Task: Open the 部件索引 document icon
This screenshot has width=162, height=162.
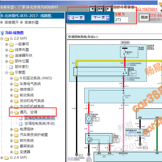Action: pyautogui.click(x=11, y=67)
